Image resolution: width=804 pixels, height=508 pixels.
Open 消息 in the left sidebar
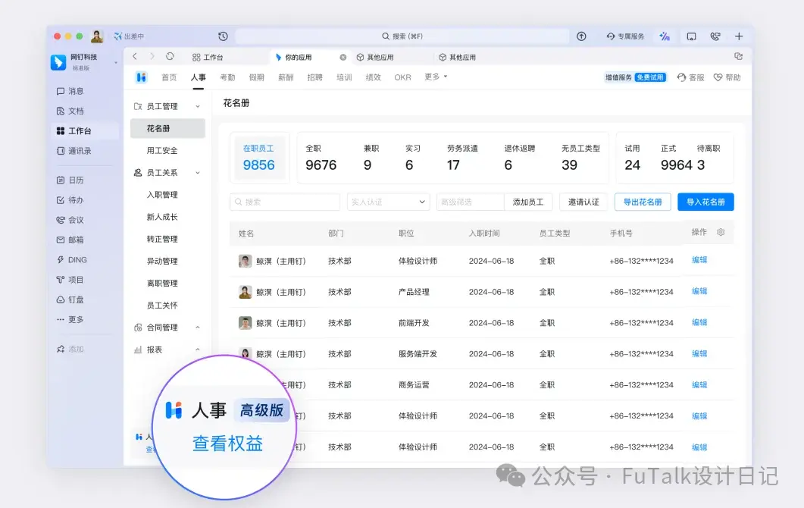tap(70, 91)
